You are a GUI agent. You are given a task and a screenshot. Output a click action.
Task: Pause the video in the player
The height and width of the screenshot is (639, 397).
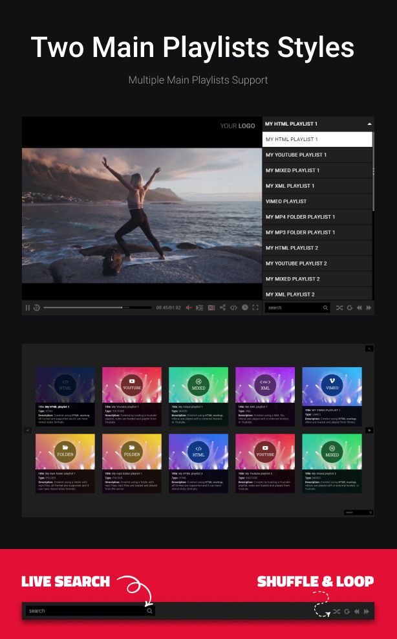tap(28, 308)
